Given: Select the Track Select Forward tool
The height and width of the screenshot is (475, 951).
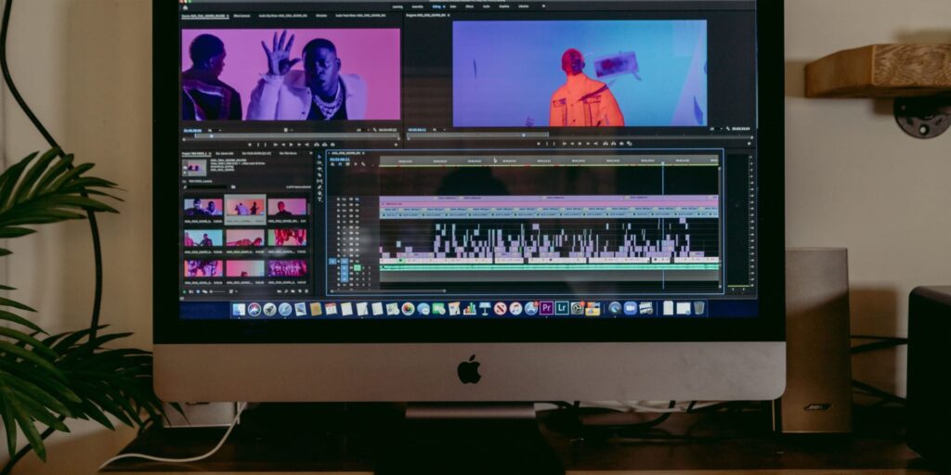Looking at the screenshot, I should click(319, 162).
